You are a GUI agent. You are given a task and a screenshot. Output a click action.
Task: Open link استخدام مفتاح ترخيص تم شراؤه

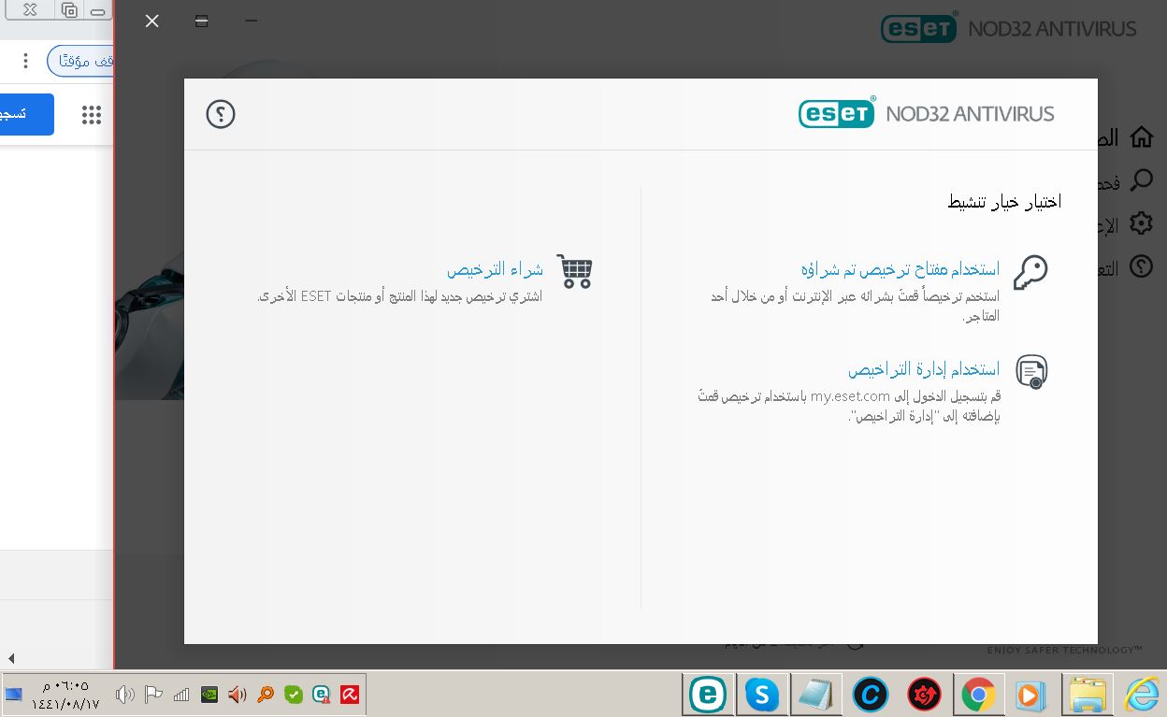click(x=900, y=269)
